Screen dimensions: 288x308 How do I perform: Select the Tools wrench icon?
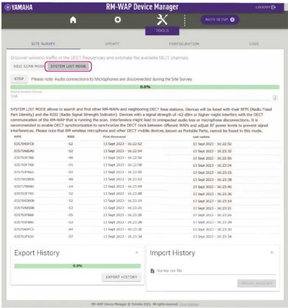(x=162, y=20)
